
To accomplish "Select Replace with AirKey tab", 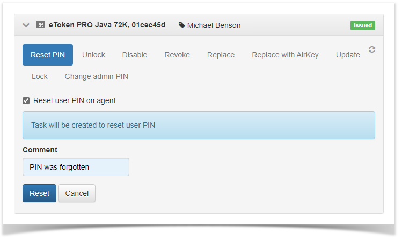I will pyautogui.click(x=285, y=55).
